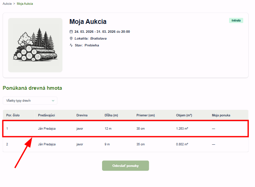
Task: Click the calendar icon beside auction dates
Action: [x=71, y=32]
